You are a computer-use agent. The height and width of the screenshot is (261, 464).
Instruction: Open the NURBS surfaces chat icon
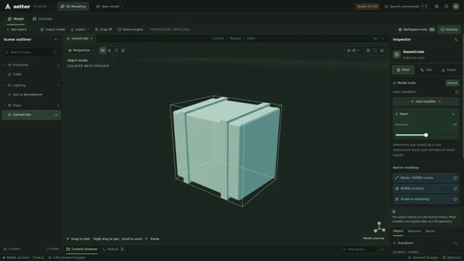click(x=455, y=188)
